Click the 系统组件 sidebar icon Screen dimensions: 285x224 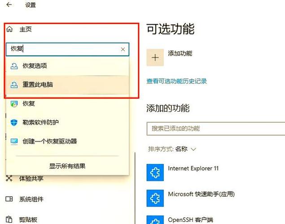pyautogui.click(x=9, y=199)
